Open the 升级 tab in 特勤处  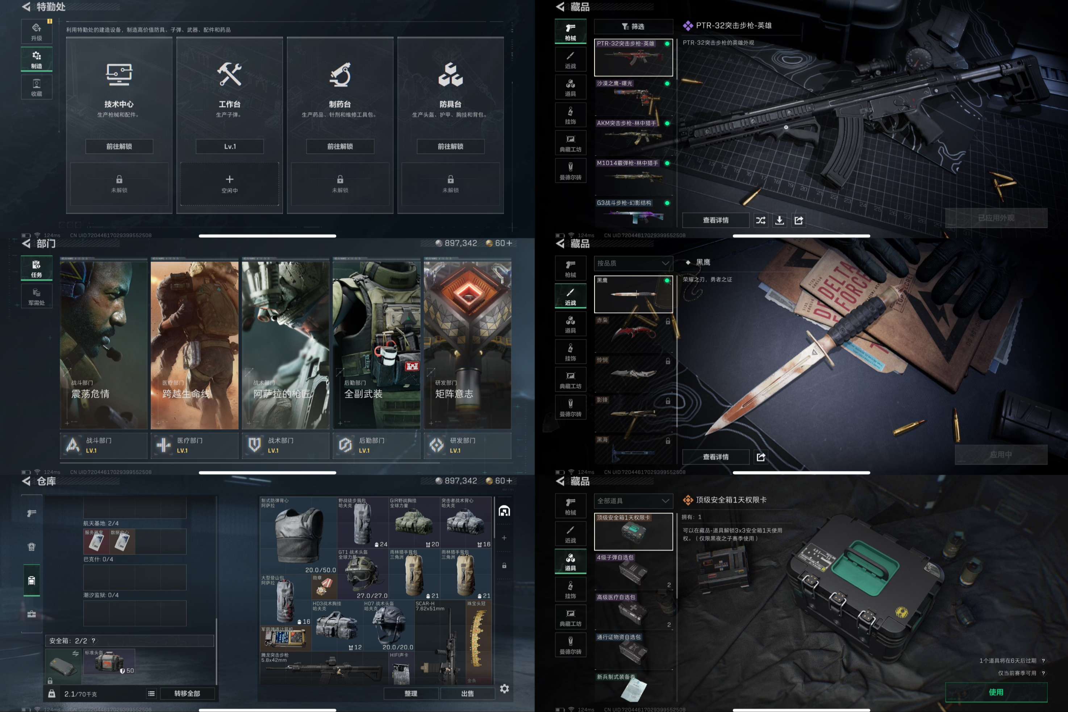(37, 32)
